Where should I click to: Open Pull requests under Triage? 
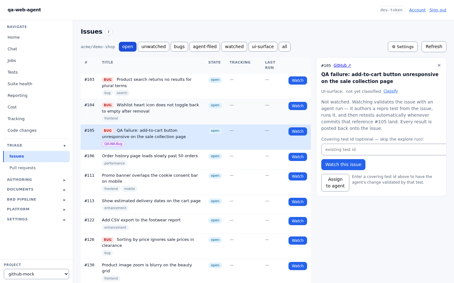tap(36, 168)
